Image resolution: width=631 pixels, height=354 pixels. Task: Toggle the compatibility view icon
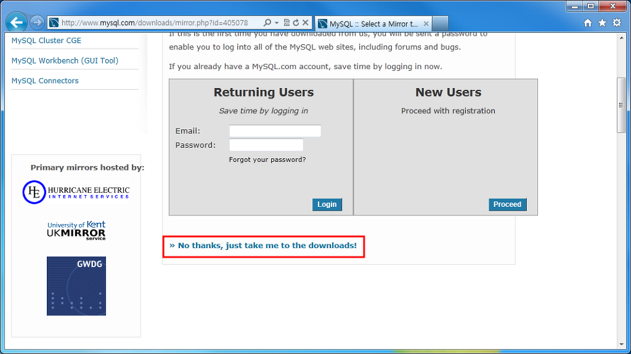287,23
